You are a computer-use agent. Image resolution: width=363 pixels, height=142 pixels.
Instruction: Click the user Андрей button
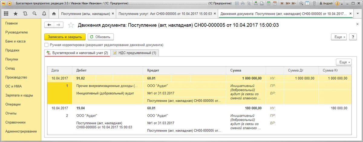[326, 3]
